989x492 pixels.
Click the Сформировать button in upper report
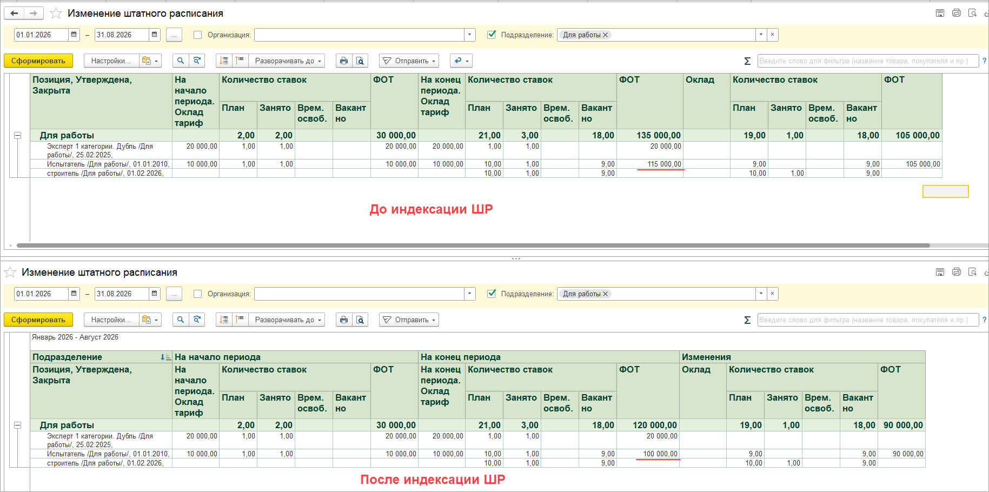pos(38,61)
